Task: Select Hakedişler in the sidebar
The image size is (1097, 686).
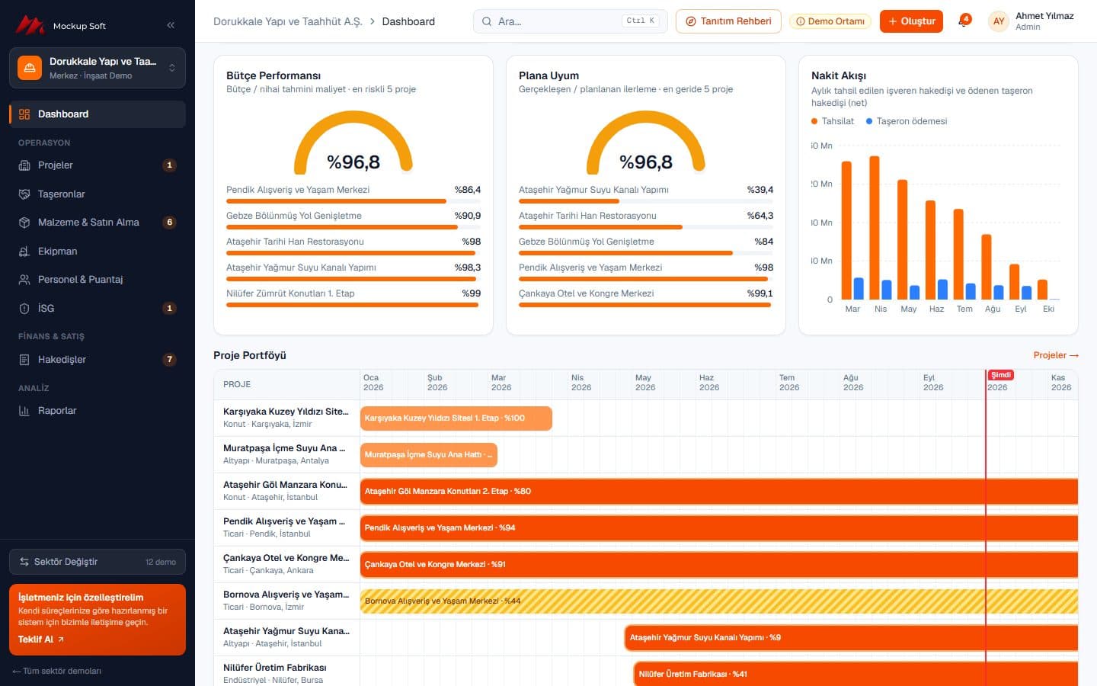Action: click(98, 360)
